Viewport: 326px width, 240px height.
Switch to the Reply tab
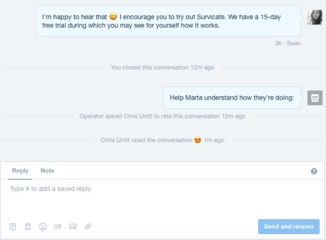click(x=20, y=171)
